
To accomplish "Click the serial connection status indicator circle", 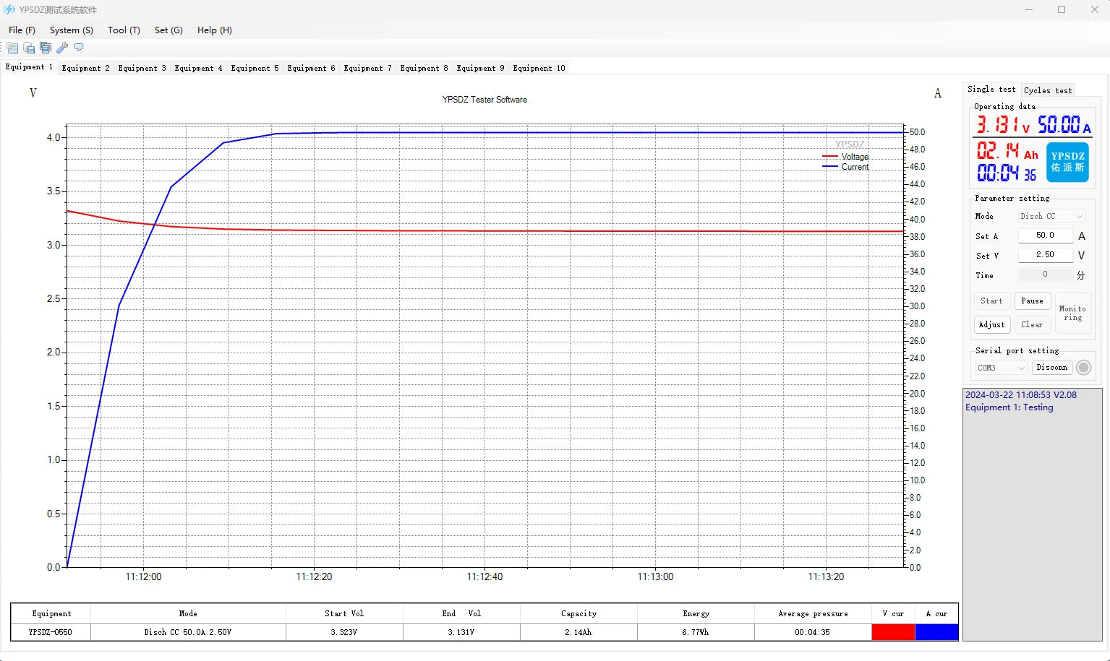I will coord(1083,368).
